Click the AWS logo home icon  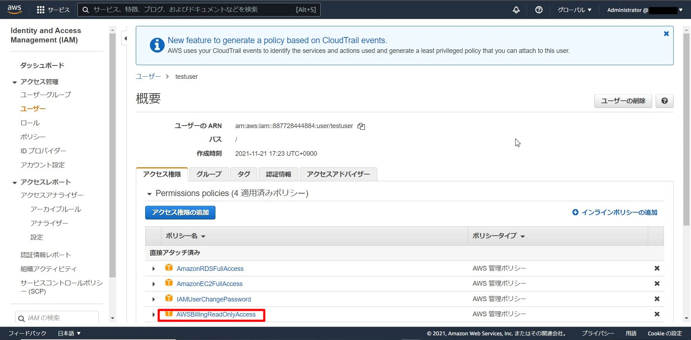[14, 9]
